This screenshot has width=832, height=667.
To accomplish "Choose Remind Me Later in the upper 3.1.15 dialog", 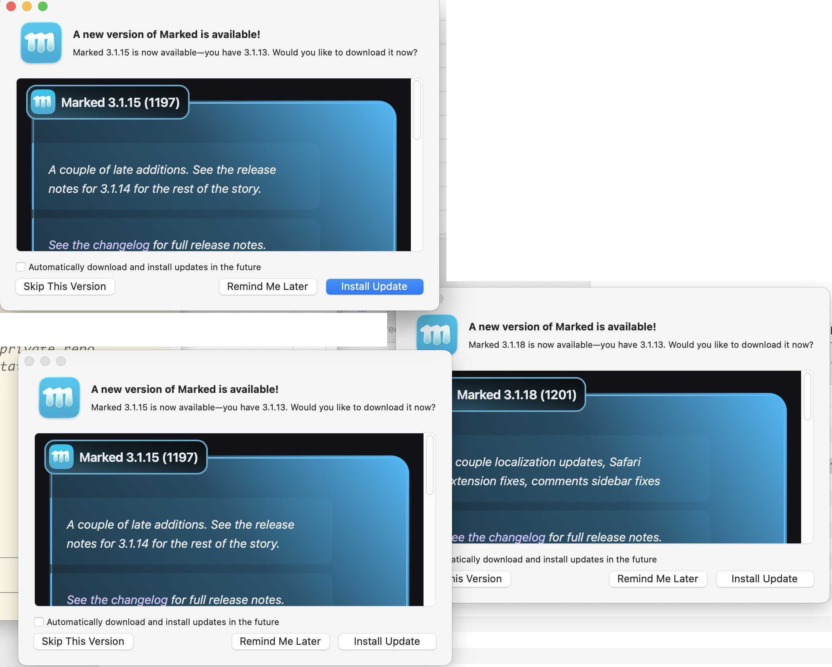I will (x=268, y=286).
